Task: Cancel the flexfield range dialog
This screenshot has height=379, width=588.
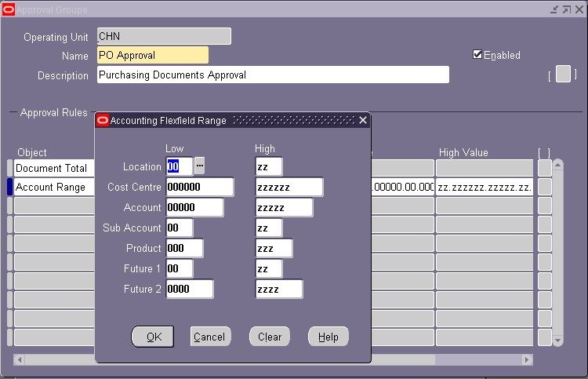Action: 210,337
